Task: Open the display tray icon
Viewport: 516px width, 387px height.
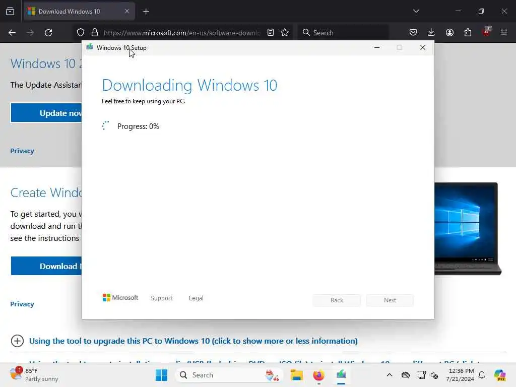Action: point(421,375)
